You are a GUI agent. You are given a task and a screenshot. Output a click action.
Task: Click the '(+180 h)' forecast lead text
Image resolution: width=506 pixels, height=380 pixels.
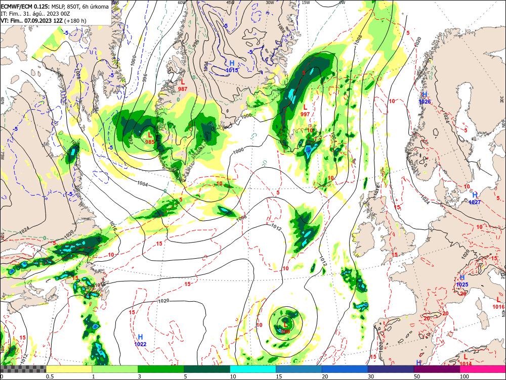(x=75, y=21)
